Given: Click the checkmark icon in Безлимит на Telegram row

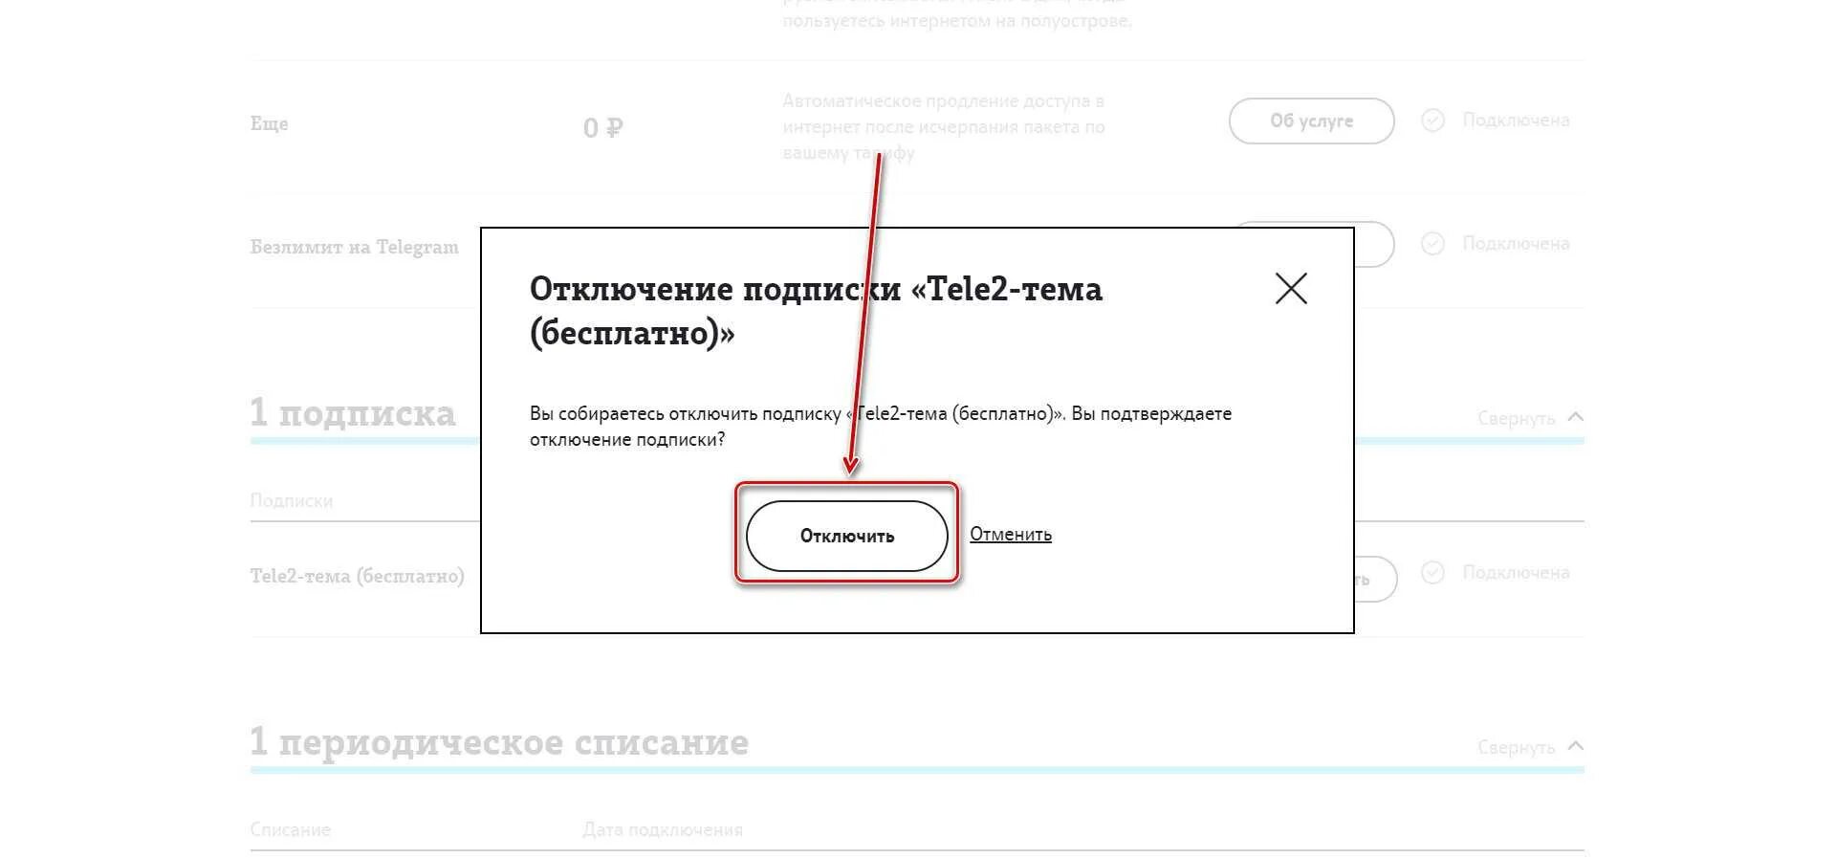Looking at the screenshot, I should click(x=1432, y=243).
